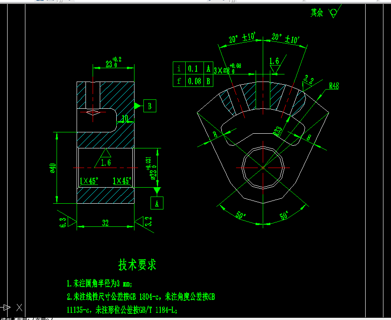The image size is (391, 320).
Task: Click the datum target flag labeled B
Action: tap(150, 106)
